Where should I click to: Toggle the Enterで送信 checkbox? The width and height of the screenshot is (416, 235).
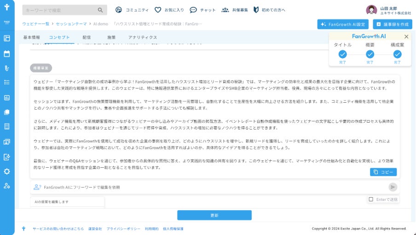tap(371, 199)
